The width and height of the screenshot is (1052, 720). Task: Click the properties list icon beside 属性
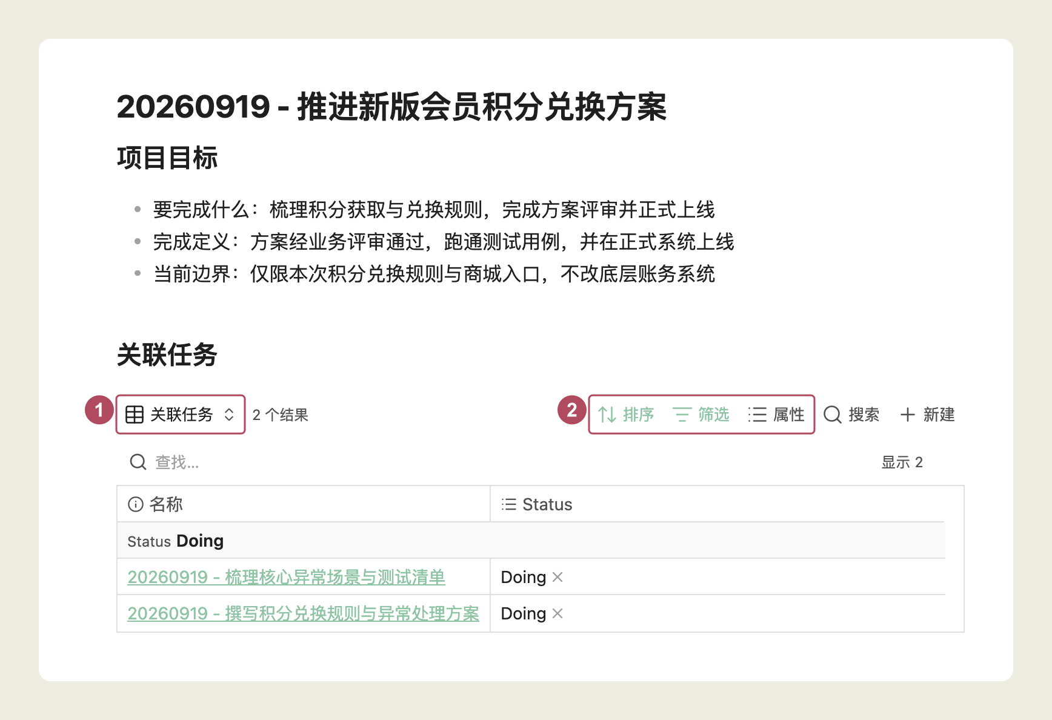click(x=757, y=415)
